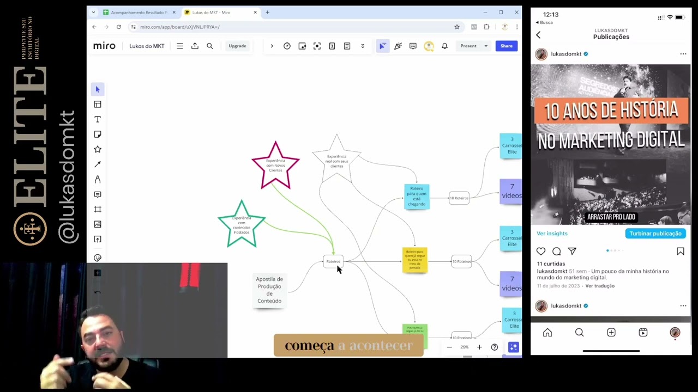The image size is (698, 392).
Task: Comment on the Instagram post
Action: click(556, 252)
